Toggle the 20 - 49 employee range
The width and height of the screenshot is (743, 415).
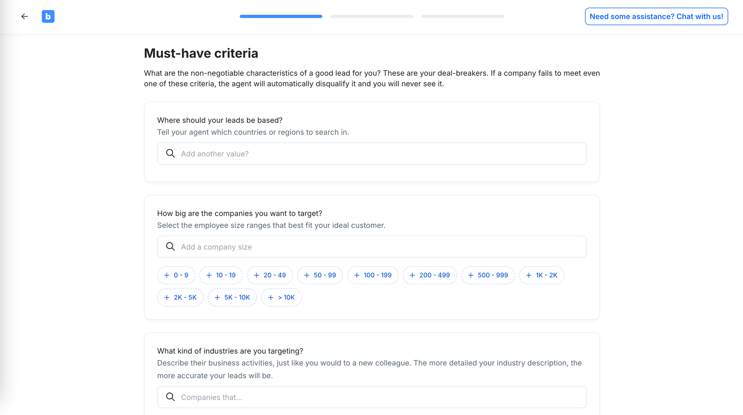[x=270, y=275]
